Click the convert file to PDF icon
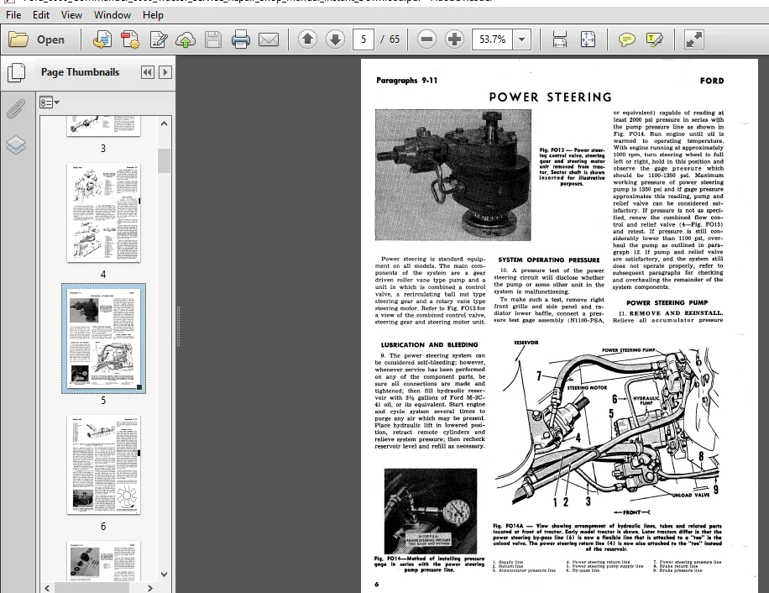Screen dimensions: 769x593 pyautogui.click(x=102, y=39)
